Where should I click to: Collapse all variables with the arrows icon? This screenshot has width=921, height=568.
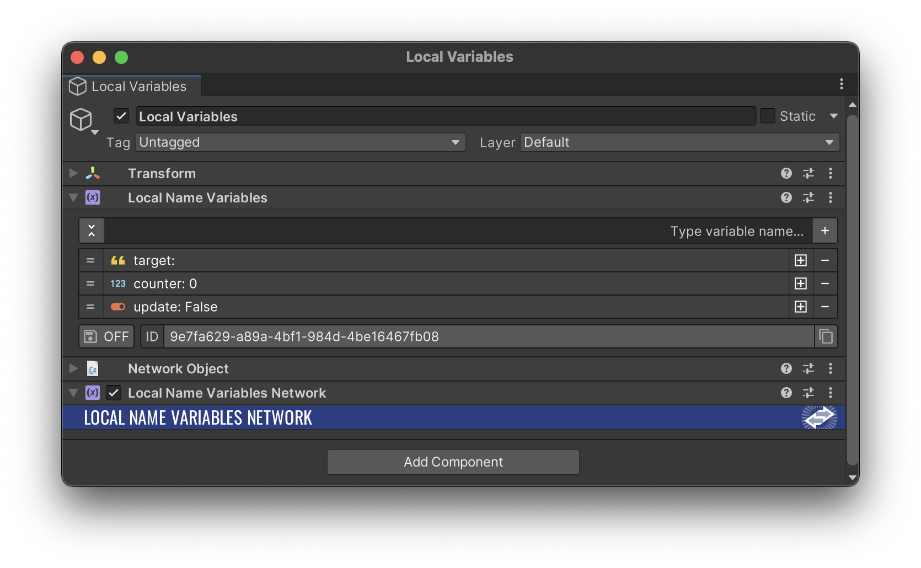92,231
